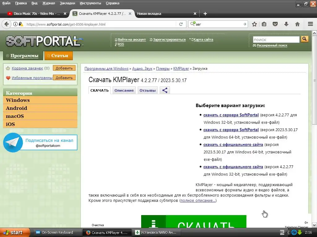Click the search go arrow in the search box
The height and width of the screenshot is (237, 317).
(x=245, y=24)
